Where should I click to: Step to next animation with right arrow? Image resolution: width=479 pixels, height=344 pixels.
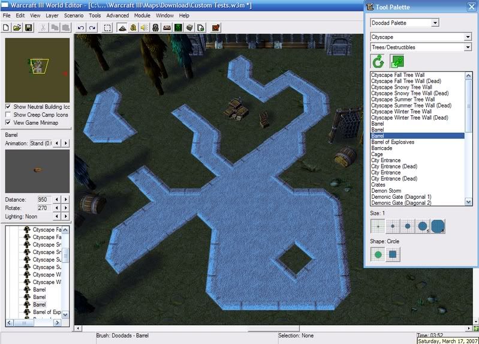[66, 143]
